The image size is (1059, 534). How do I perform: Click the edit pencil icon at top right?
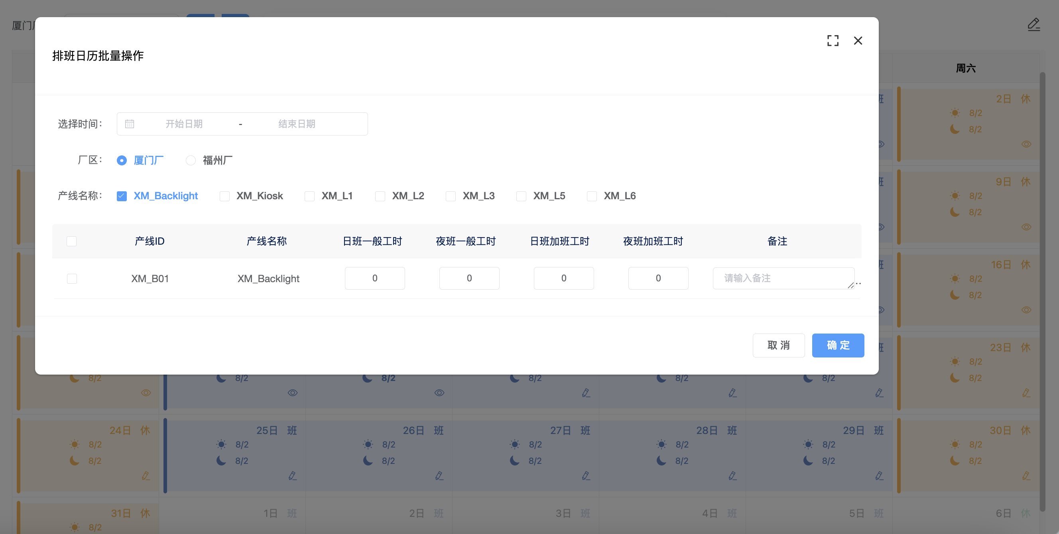tap(1033, 25)
